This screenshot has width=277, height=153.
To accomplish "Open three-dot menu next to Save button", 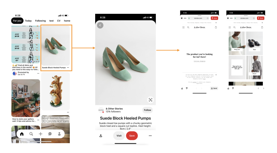I will pyautogui.click(x=150, y=136).
